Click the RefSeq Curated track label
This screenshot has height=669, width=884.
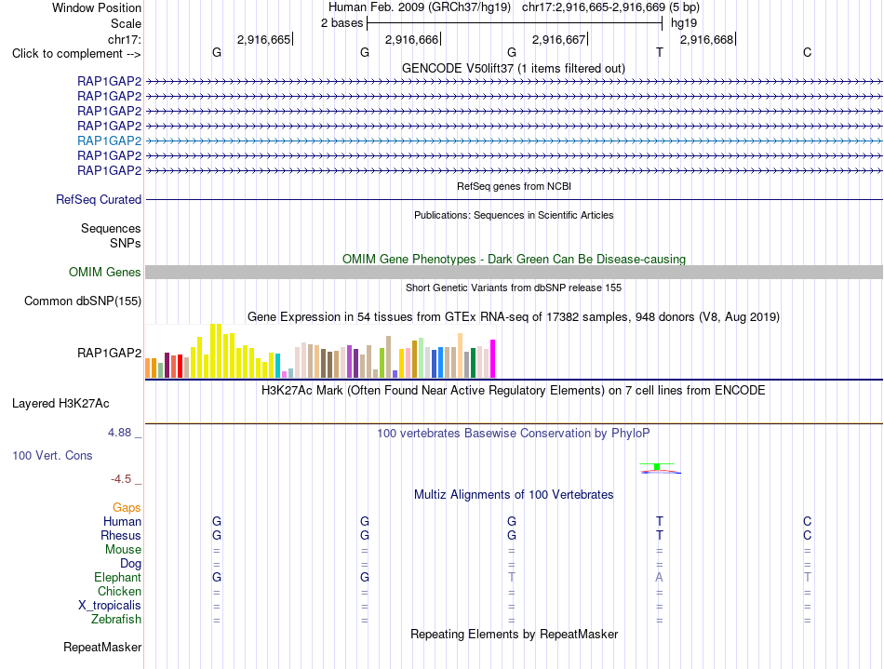pos(99,199)
